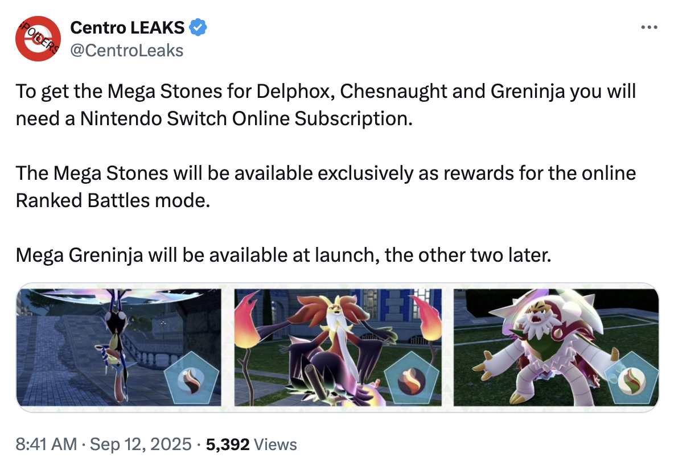Open the three-dot more options menu
Viewport: 674px width, 470px height.
pos(648,27)
